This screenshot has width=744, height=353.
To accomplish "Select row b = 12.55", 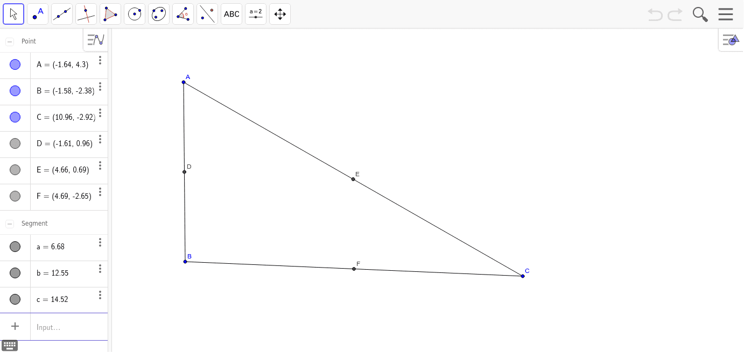I will [54, 273].
